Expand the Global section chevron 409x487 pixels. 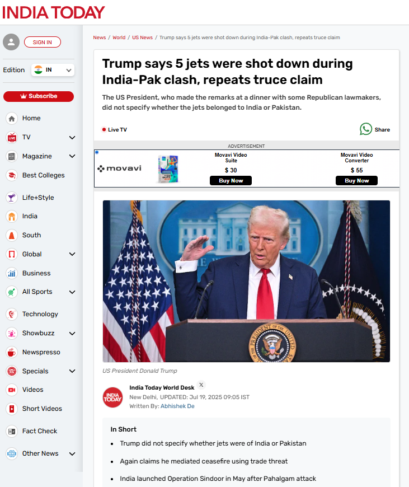point(72,254)
